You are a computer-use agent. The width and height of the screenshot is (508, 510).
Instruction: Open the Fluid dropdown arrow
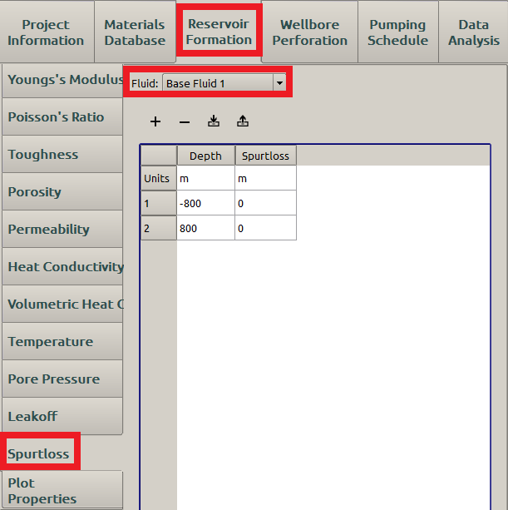pos(279,83)
